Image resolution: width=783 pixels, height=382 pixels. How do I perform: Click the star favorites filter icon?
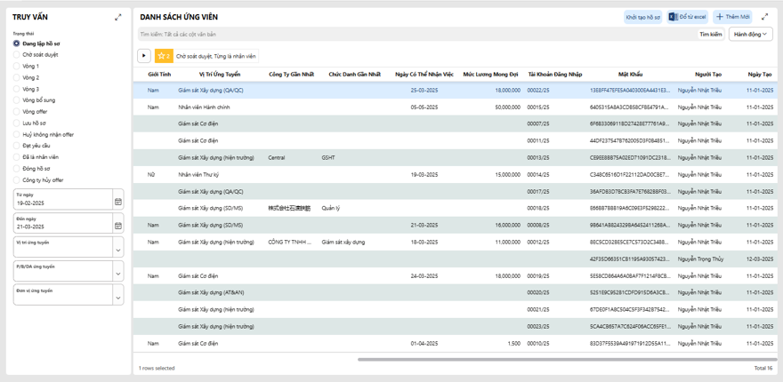[164, 56]
